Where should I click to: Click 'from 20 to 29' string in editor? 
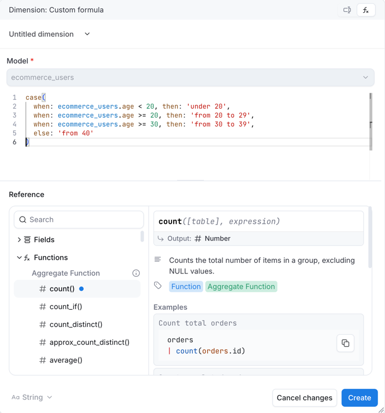click(220, 116)
